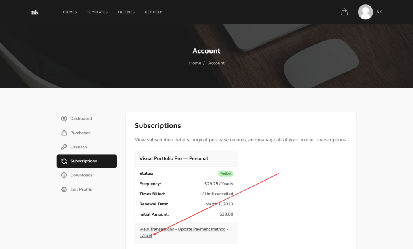Click the user avatar picture
The height and width of the screenshot is (249, 413).
click(x=365, y=12)
